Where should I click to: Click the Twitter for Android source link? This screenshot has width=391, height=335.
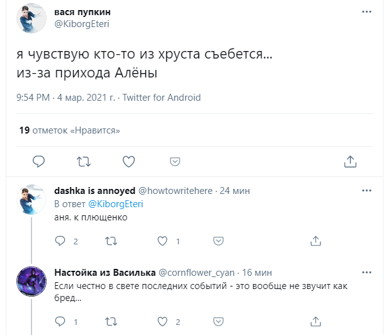pyautogui.click(x=162, y=98)
